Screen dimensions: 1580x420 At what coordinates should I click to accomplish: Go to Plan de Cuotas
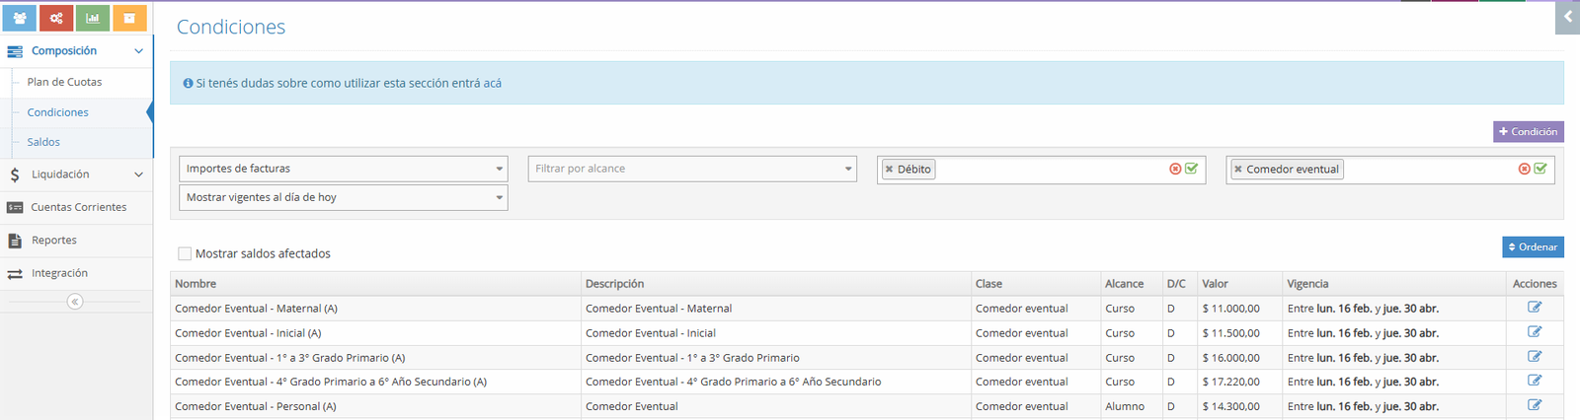64,82
